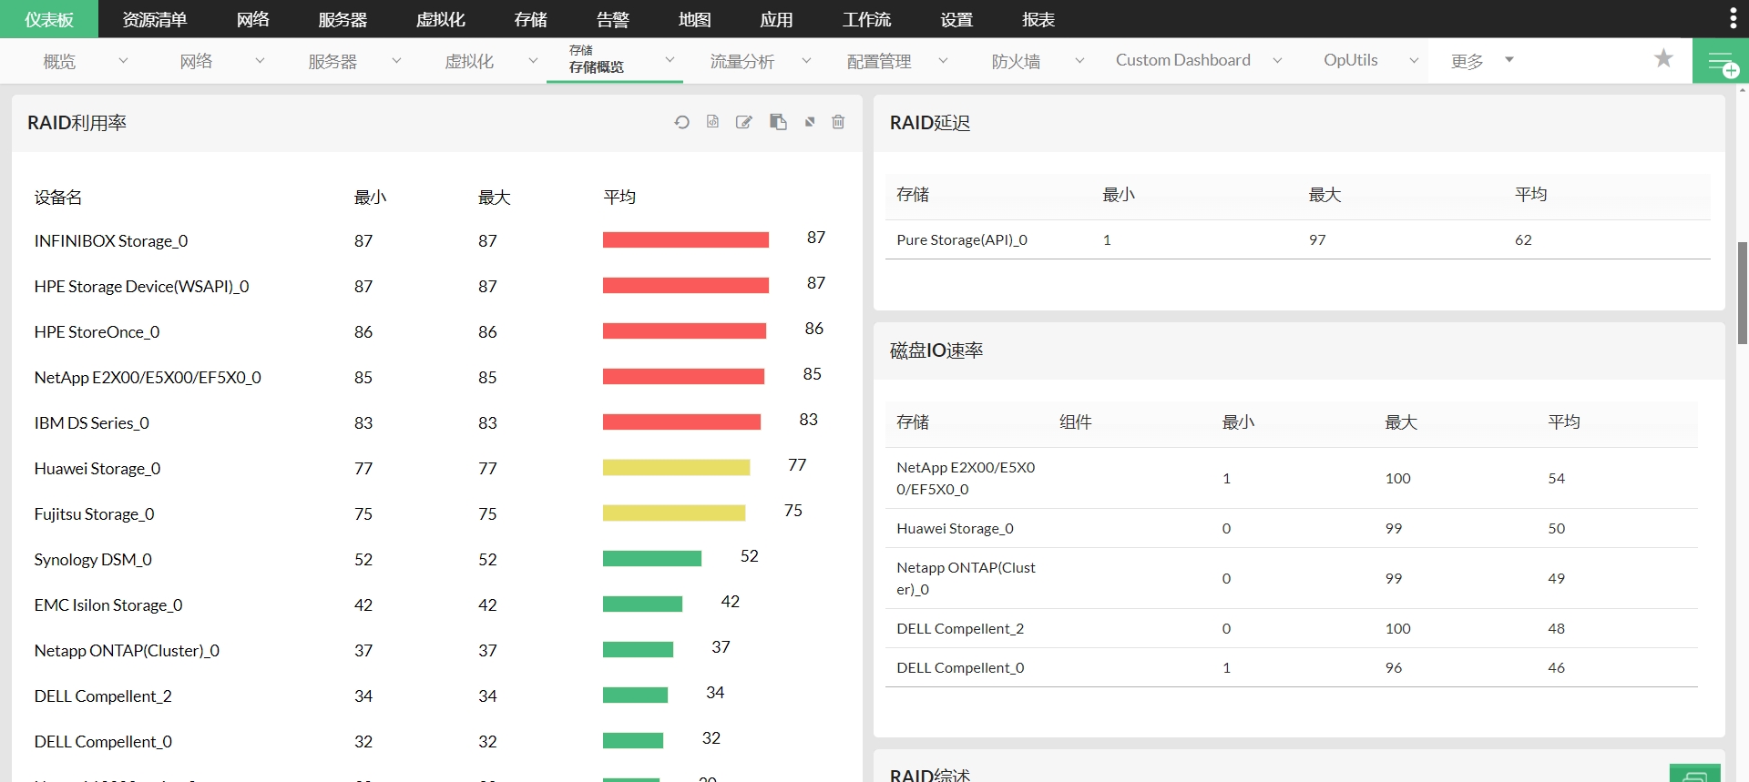Expand the Custom Dashboard dropdown arrow
Viewport: 1749px width, 782px height.
tap(1277, 61)
